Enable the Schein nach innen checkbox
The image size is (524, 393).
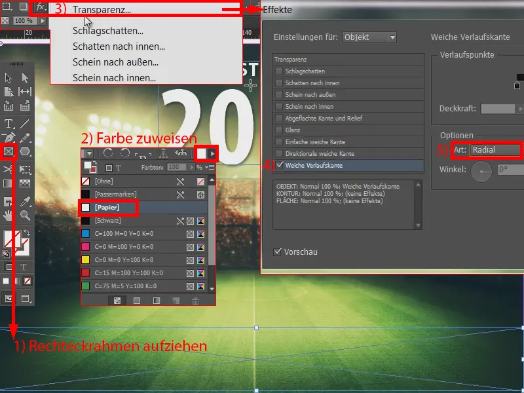click(x=279, y=106)
